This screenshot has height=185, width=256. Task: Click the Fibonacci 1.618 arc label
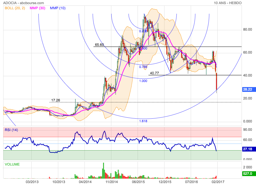[x=143, y=121]
